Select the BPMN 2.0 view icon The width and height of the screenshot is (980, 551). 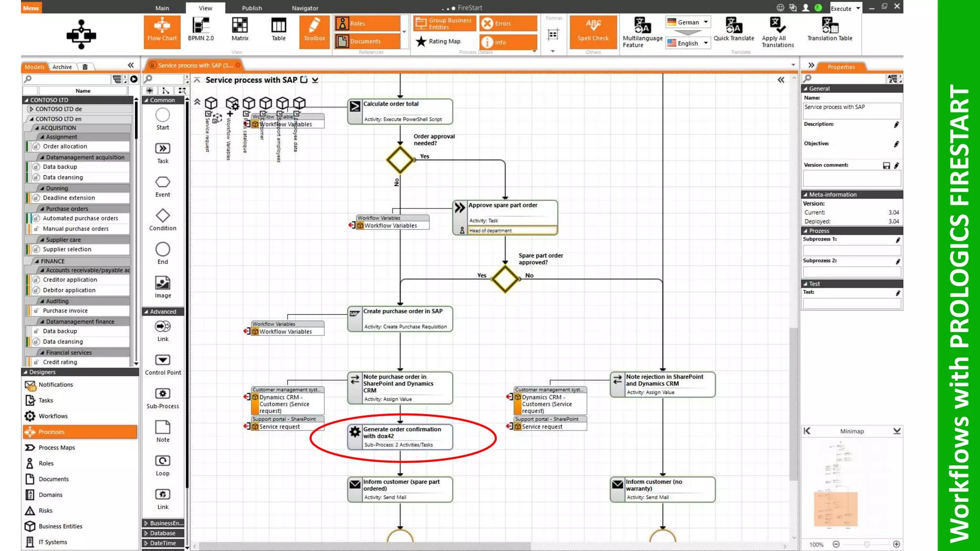click(200, 30)
